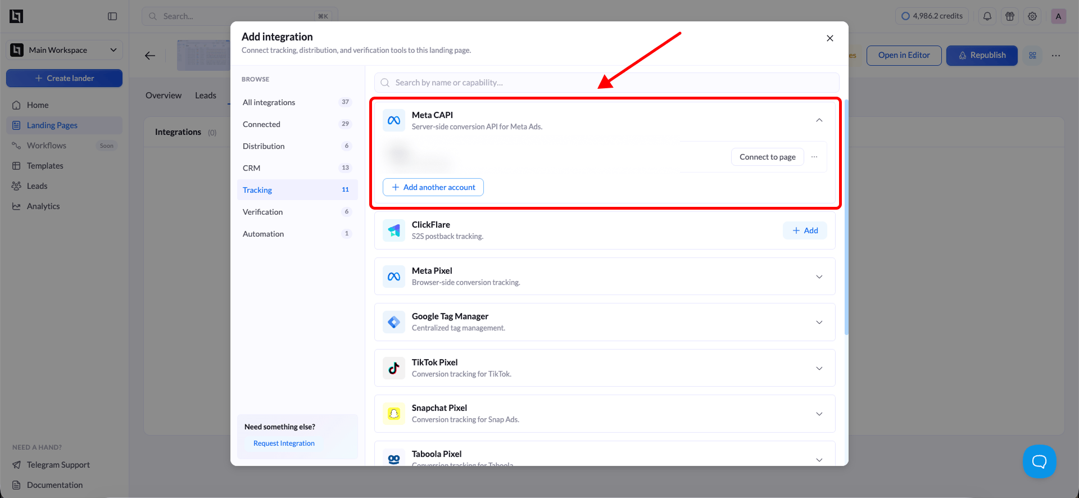Select the Distribution category
This screenshot has width=1079, height=498.
point(297,146)
